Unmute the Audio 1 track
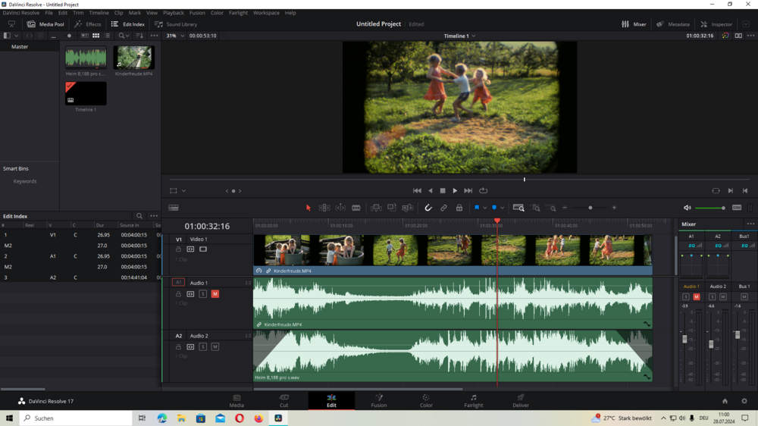The width and height of the screenshot is (758, 426). tap(215, 294)
